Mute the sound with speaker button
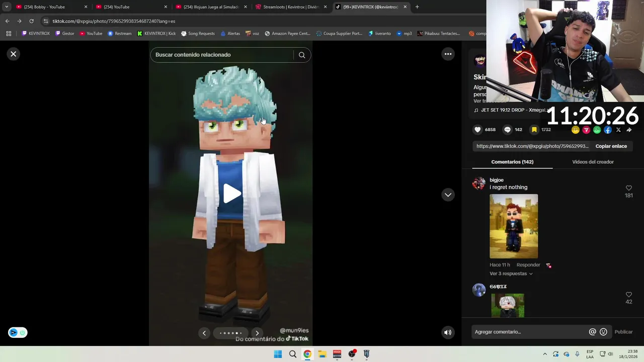Image resolution: width=644 pixels, height=362 pixels. tap(448, 332)
